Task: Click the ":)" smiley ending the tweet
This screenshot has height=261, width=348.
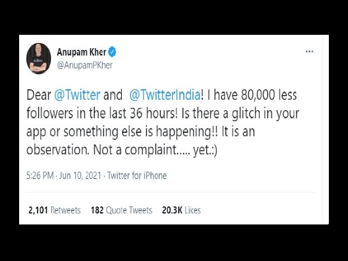Action: pyautogui.click(x=213, y=151)
